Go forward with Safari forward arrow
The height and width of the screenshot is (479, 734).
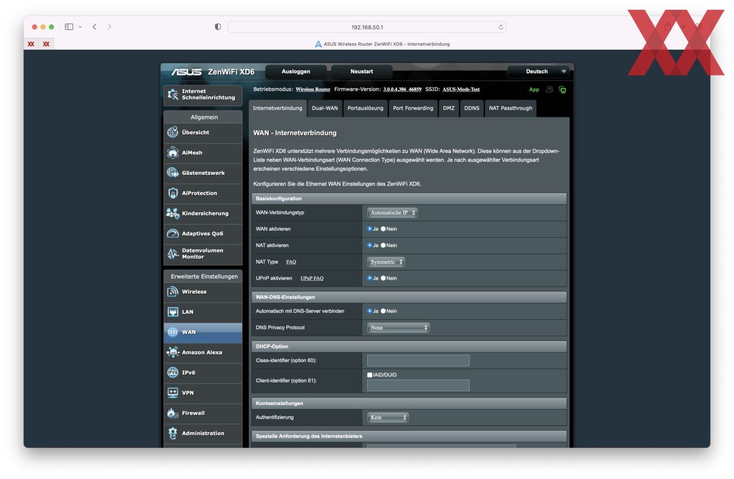[110, 26]
